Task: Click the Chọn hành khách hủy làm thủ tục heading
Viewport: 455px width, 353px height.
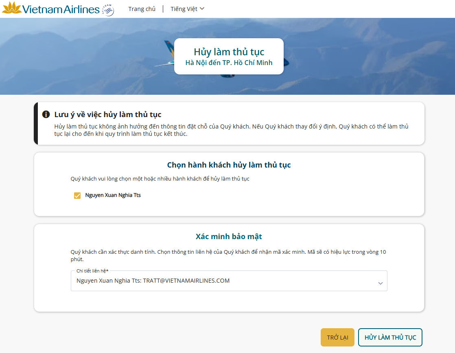Action: pos(229,165)
